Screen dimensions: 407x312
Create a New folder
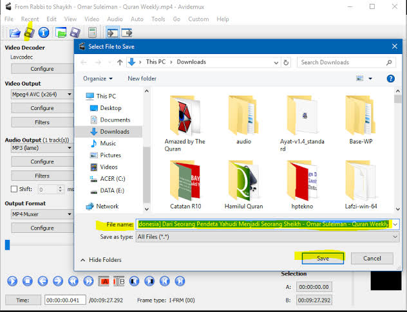pos(142,78)
